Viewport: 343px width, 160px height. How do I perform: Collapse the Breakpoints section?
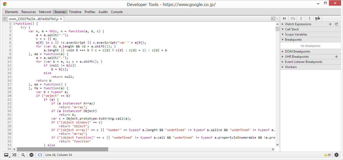[310, 40]
